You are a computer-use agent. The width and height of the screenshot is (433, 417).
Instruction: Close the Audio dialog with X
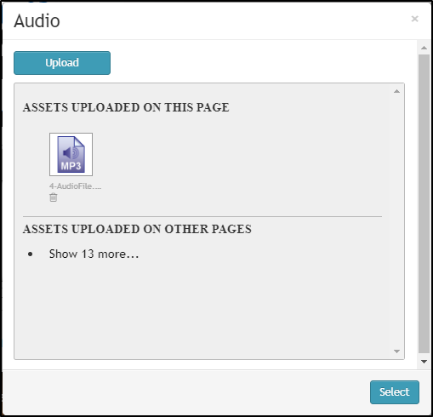pos(415,19)
